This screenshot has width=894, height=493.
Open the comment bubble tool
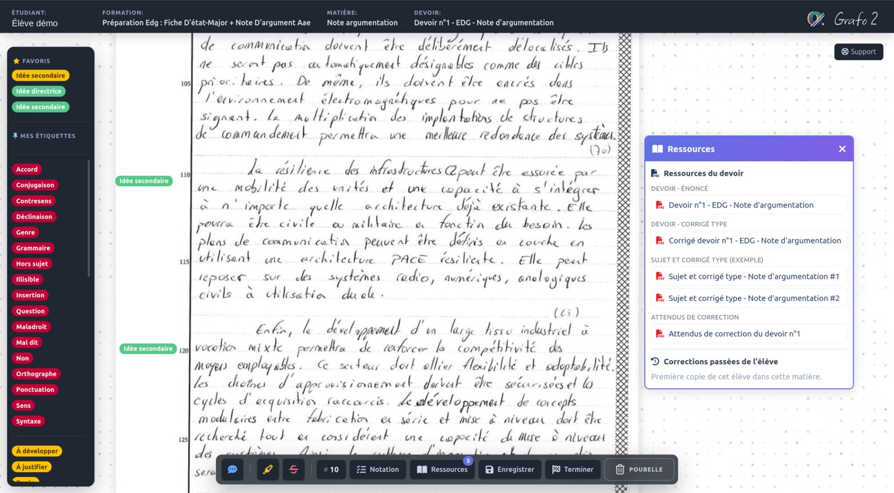click(x=232, y=470)
